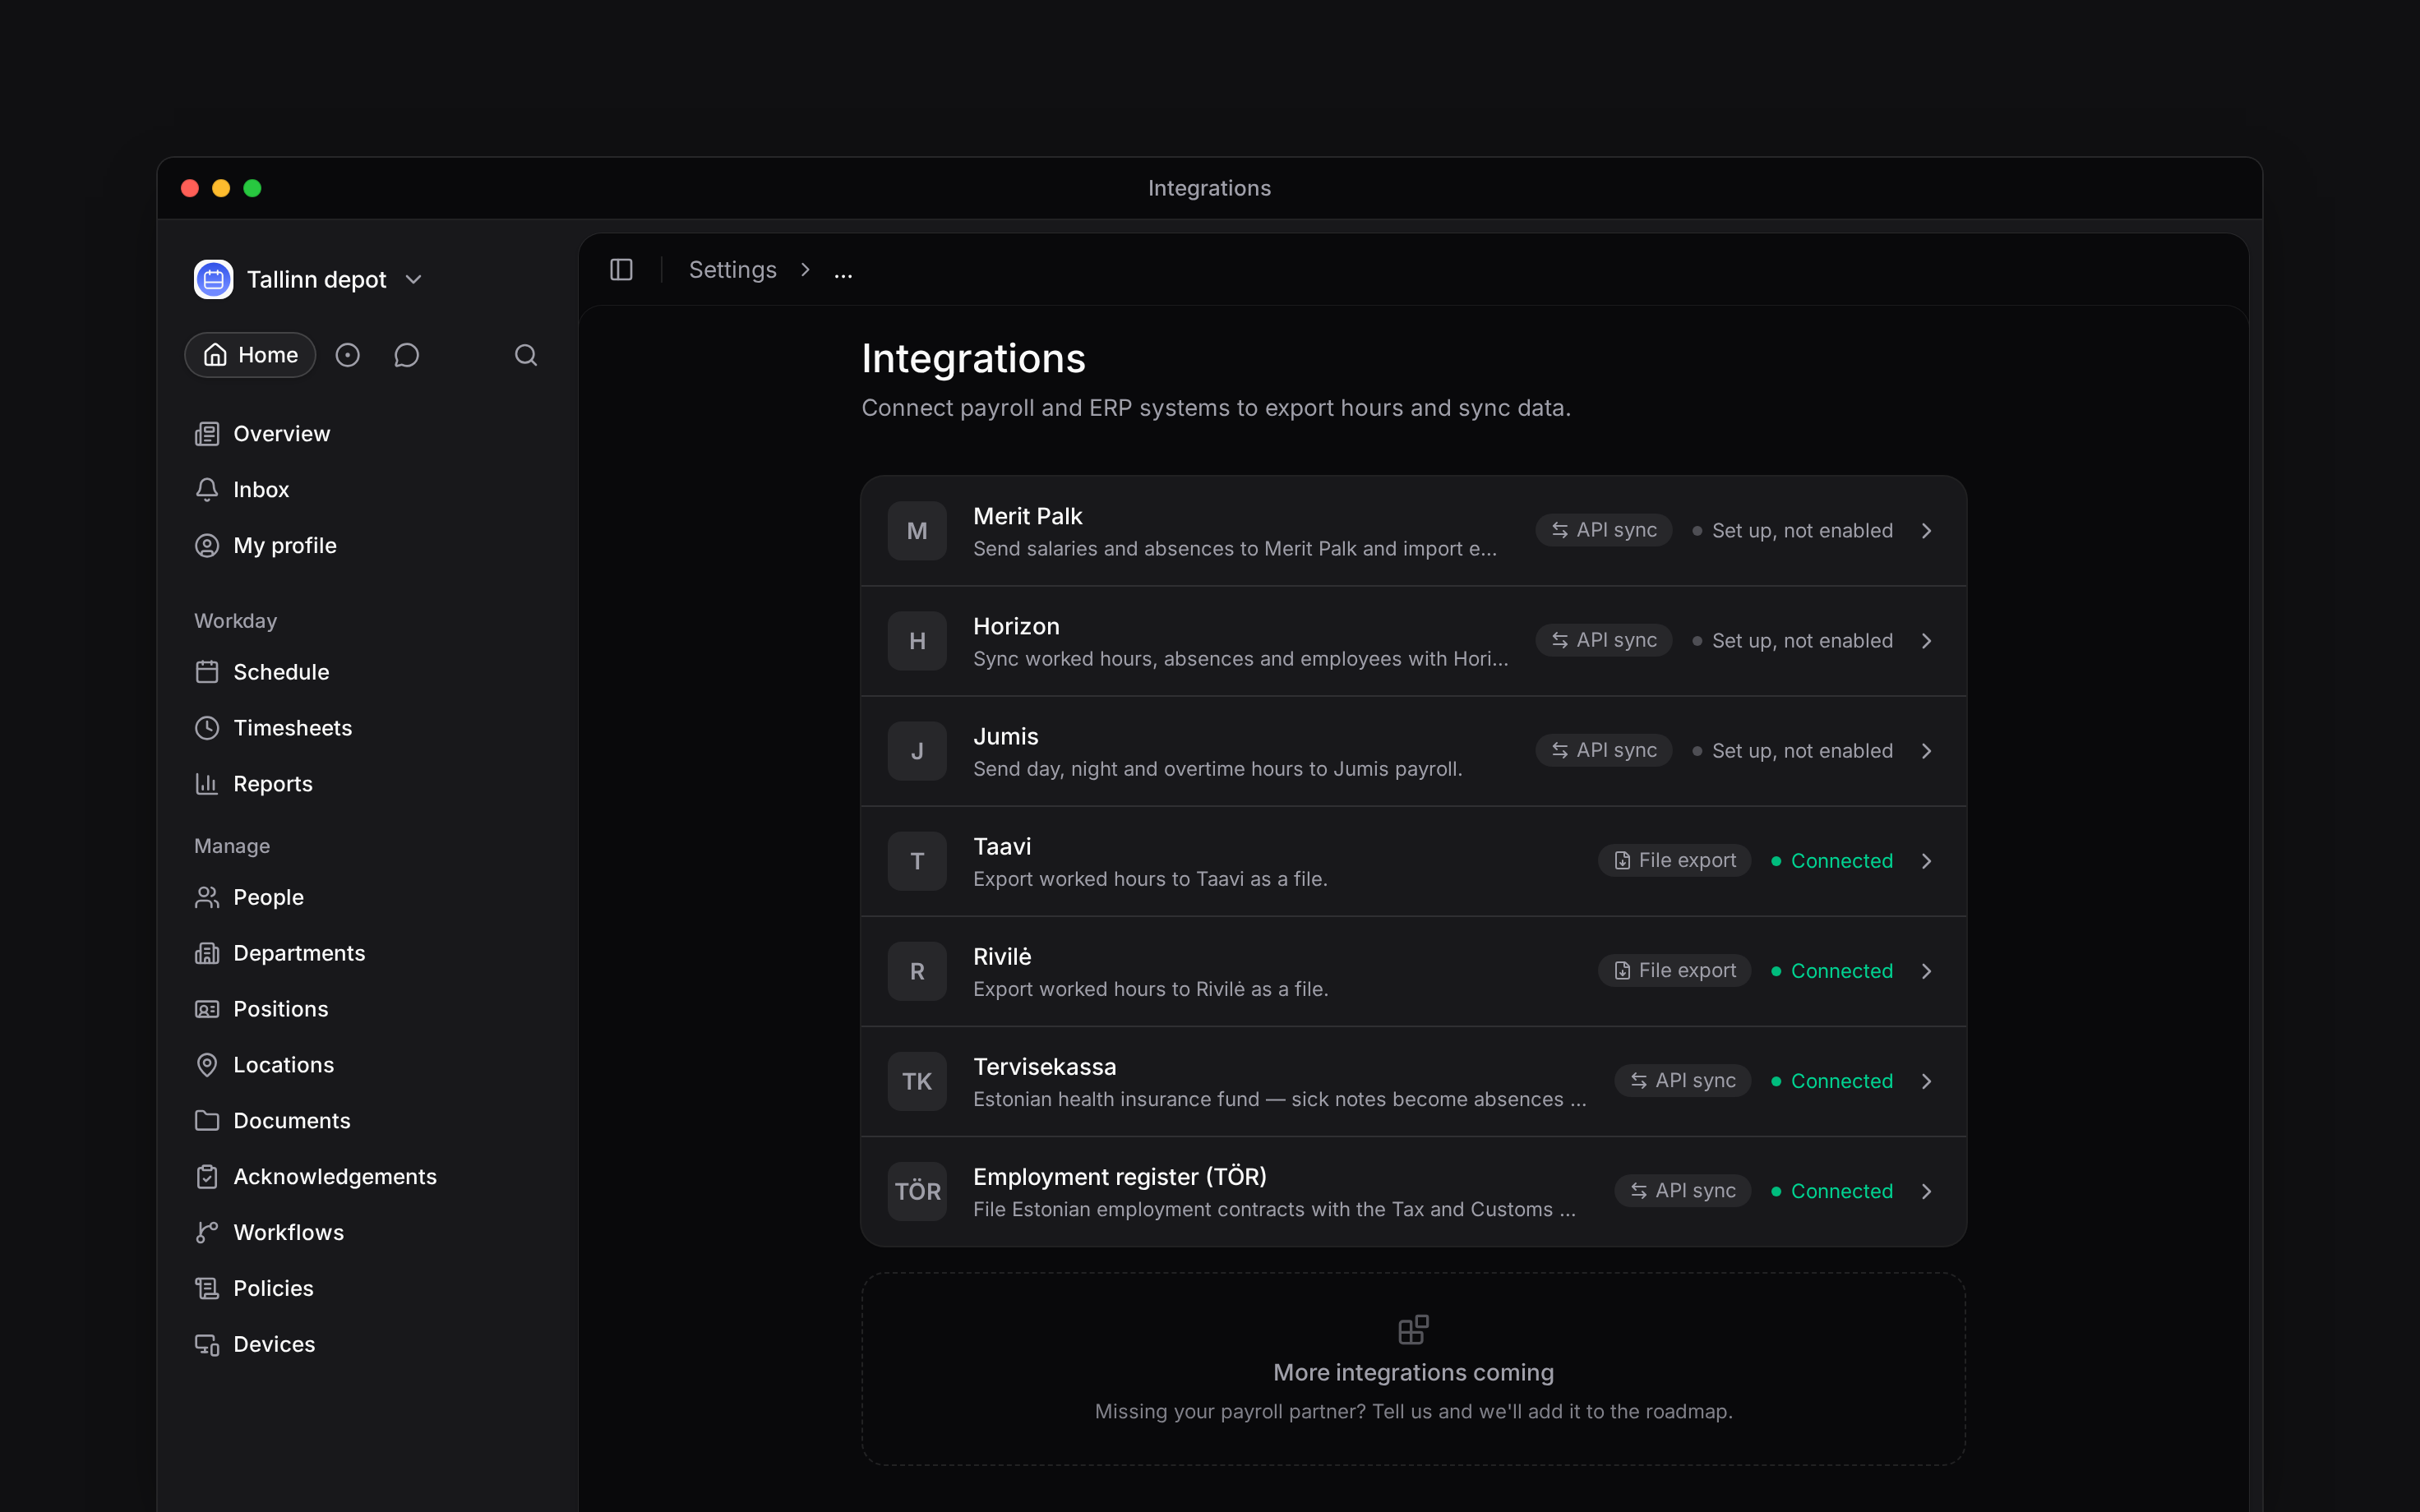Click the Locations map pin icon
The width and height of the screenshot is (2420, 1512).
[207, 1065]
